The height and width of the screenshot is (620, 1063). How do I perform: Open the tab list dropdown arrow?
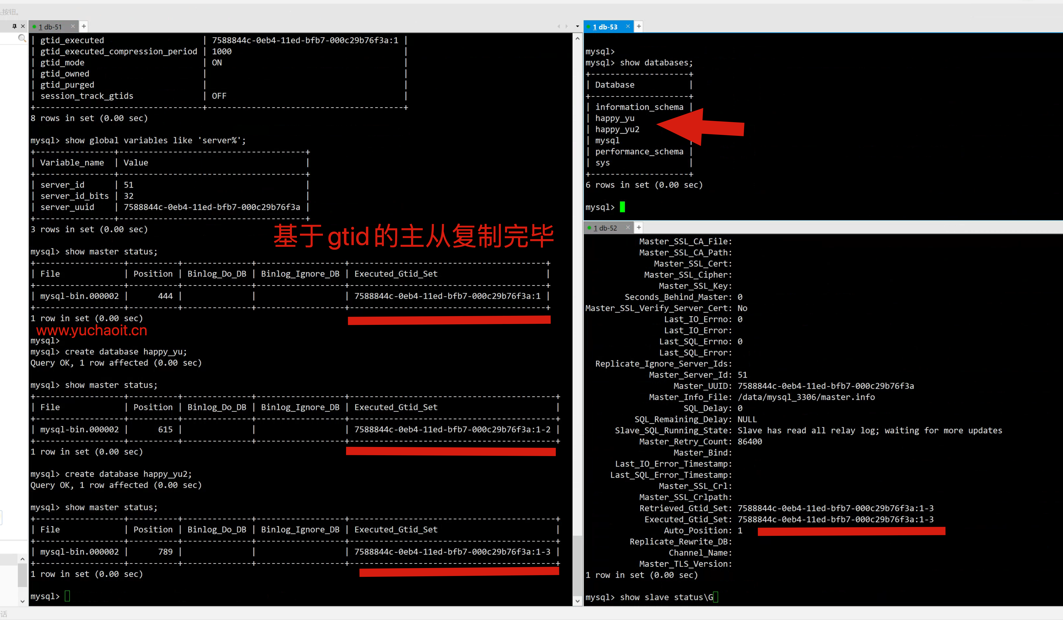coord(577,26)
